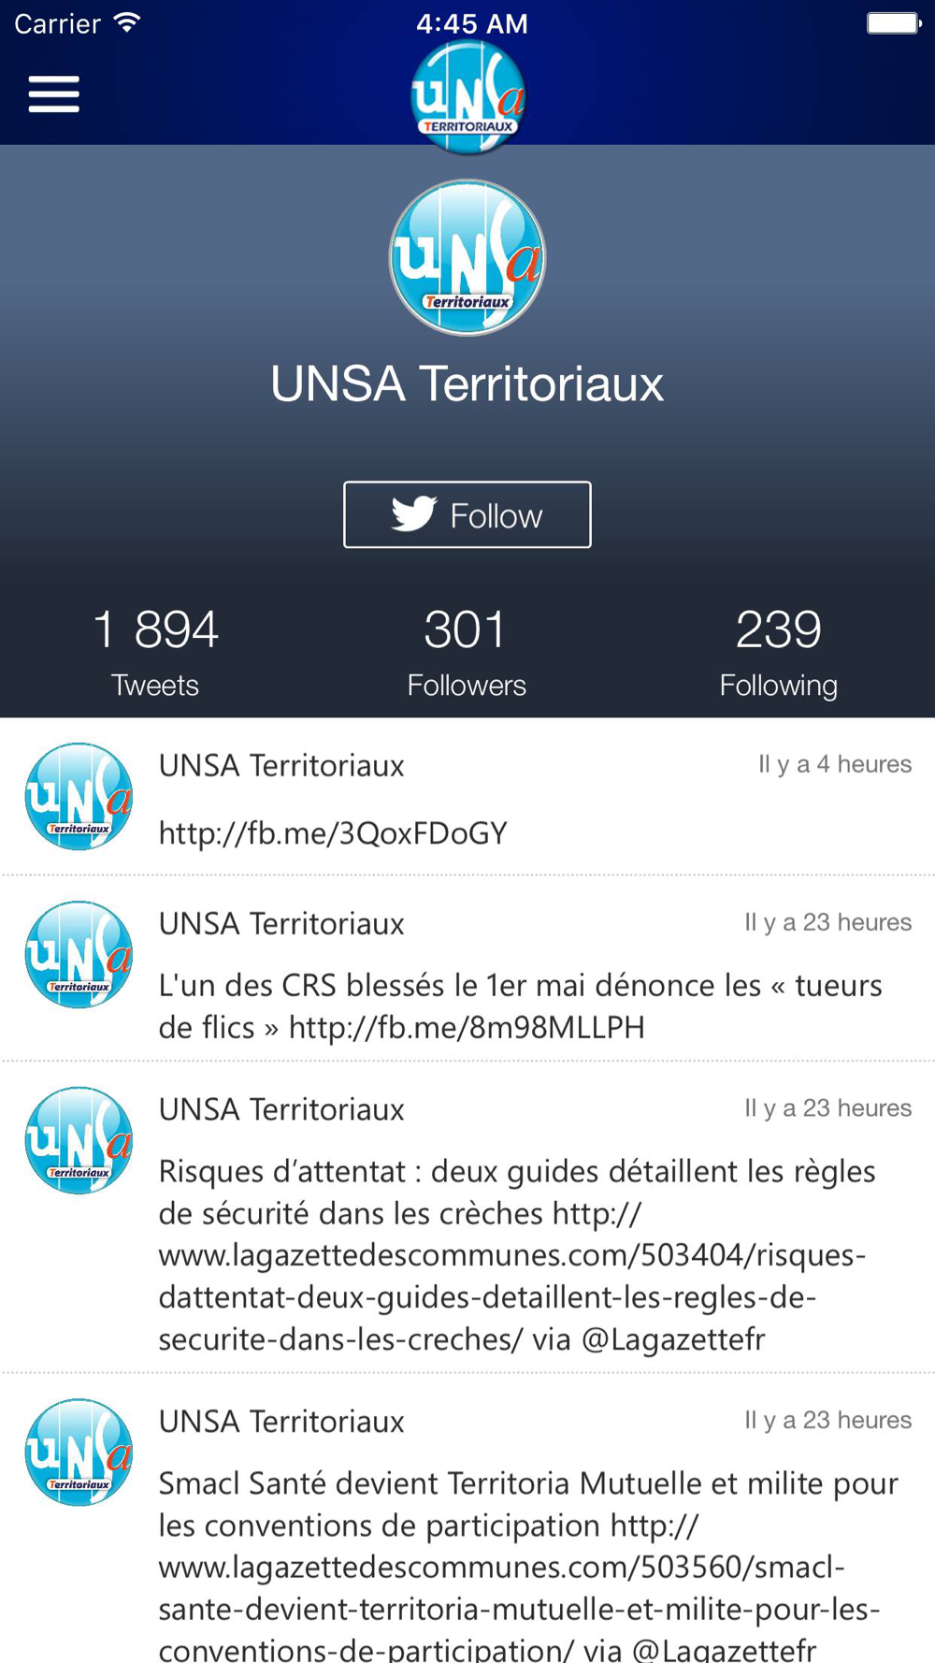Tap avatar of the CRS blessés tweet
The width and height of the screenshot is (935, 1663).
pos(79,954)
